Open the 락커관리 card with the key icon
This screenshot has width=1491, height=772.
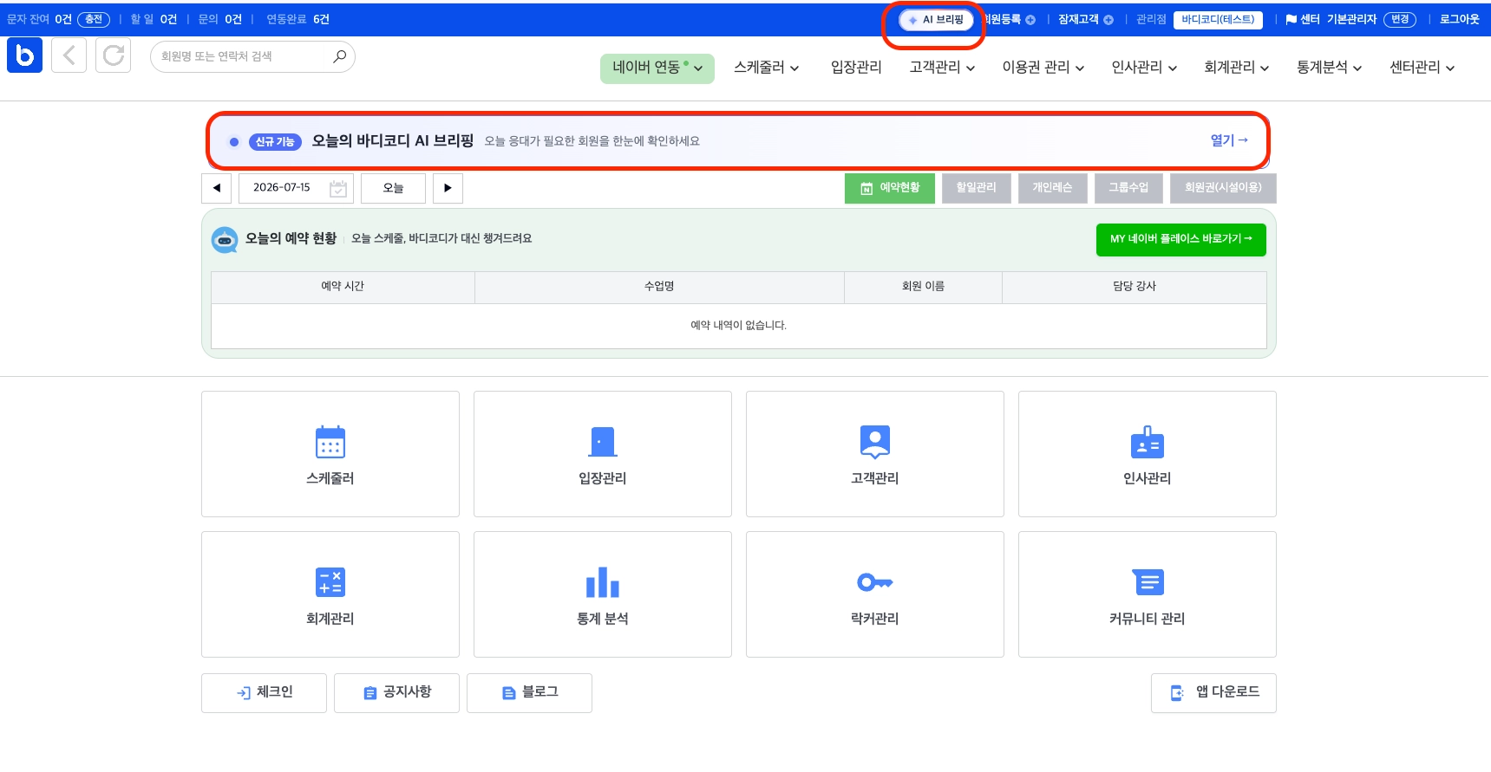875,594
